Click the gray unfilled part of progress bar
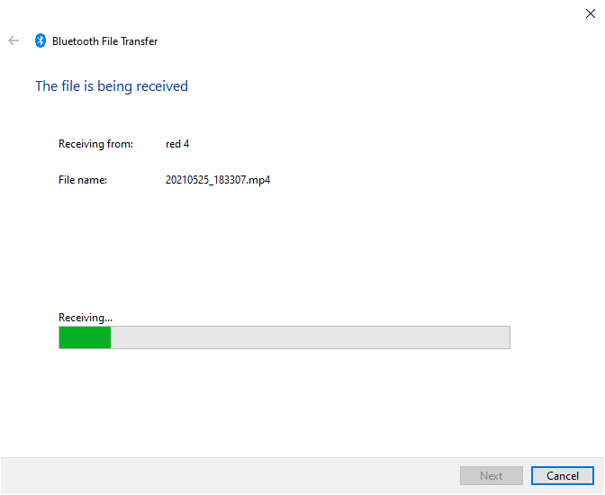Screen dimensions: 605x495 (311, 337)
